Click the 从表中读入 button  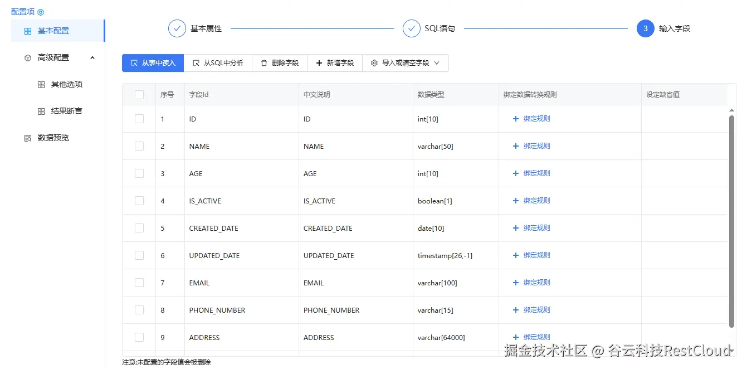[x=153, y=63]
